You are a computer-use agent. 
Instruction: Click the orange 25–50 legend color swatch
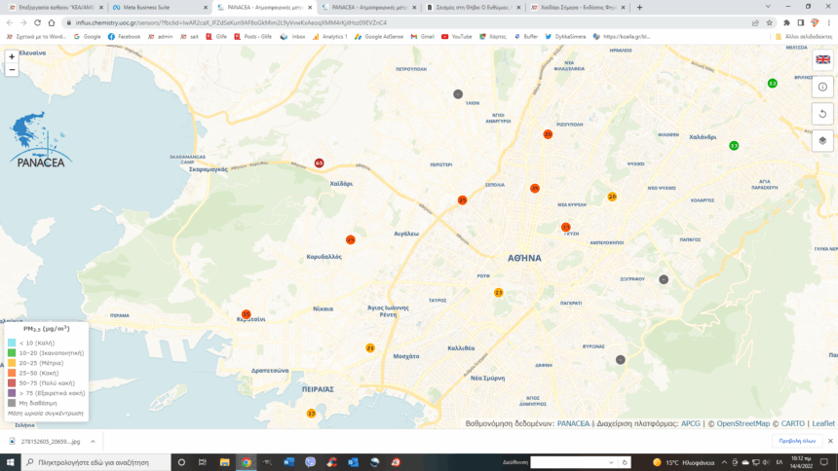click(12, 372)
